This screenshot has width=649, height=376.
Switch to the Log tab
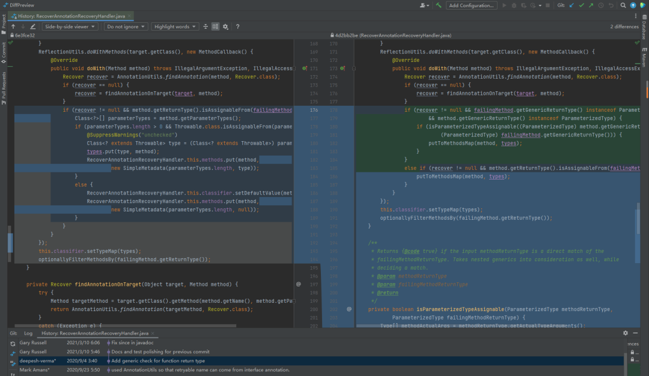click(x=27, y=332)
